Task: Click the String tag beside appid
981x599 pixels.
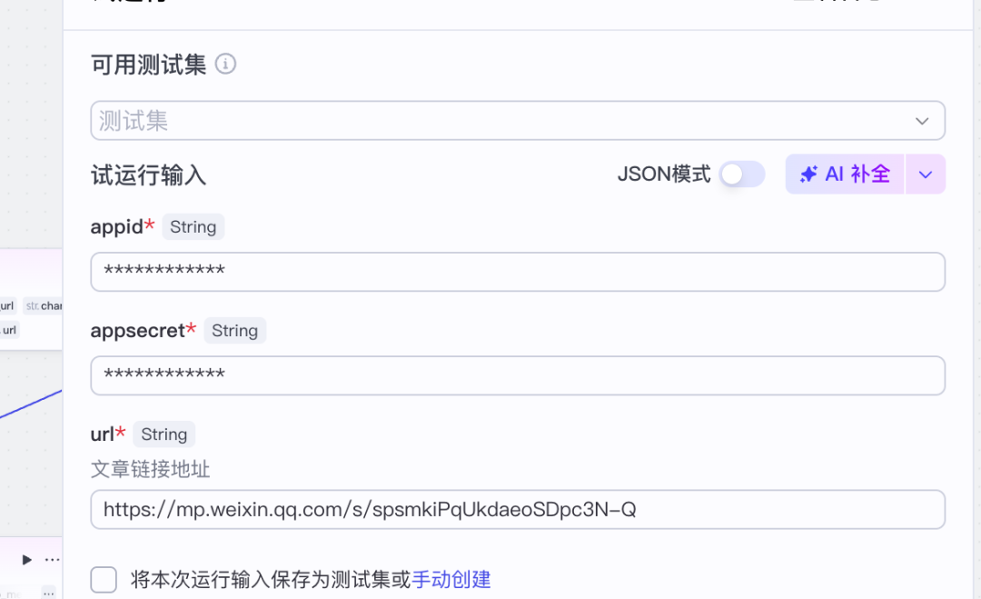Action: tap(193, 227)
